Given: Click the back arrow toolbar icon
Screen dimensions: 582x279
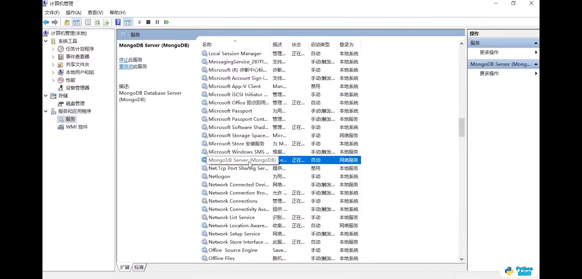Looking at the screenshot, I should pyautogui.click(x=46, y=22).
